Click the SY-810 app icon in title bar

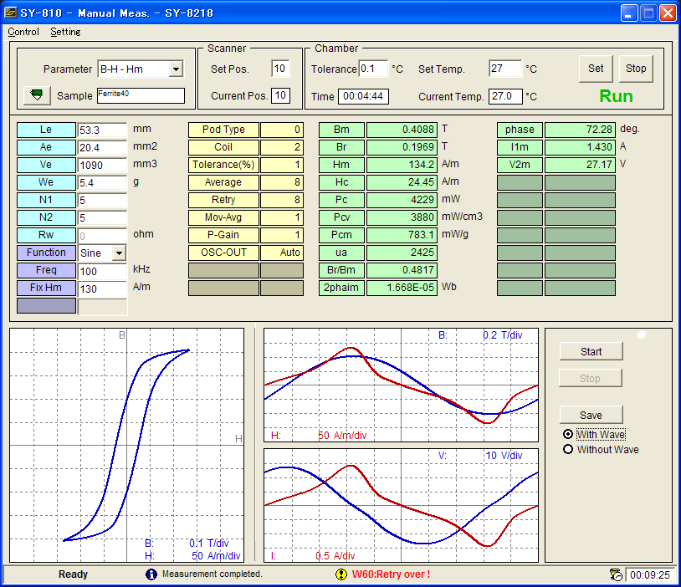click(11, 13)
